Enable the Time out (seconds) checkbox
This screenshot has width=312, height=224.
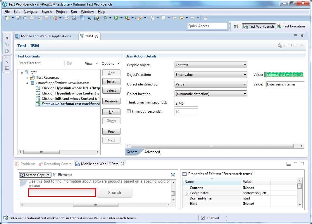point(129,111)
